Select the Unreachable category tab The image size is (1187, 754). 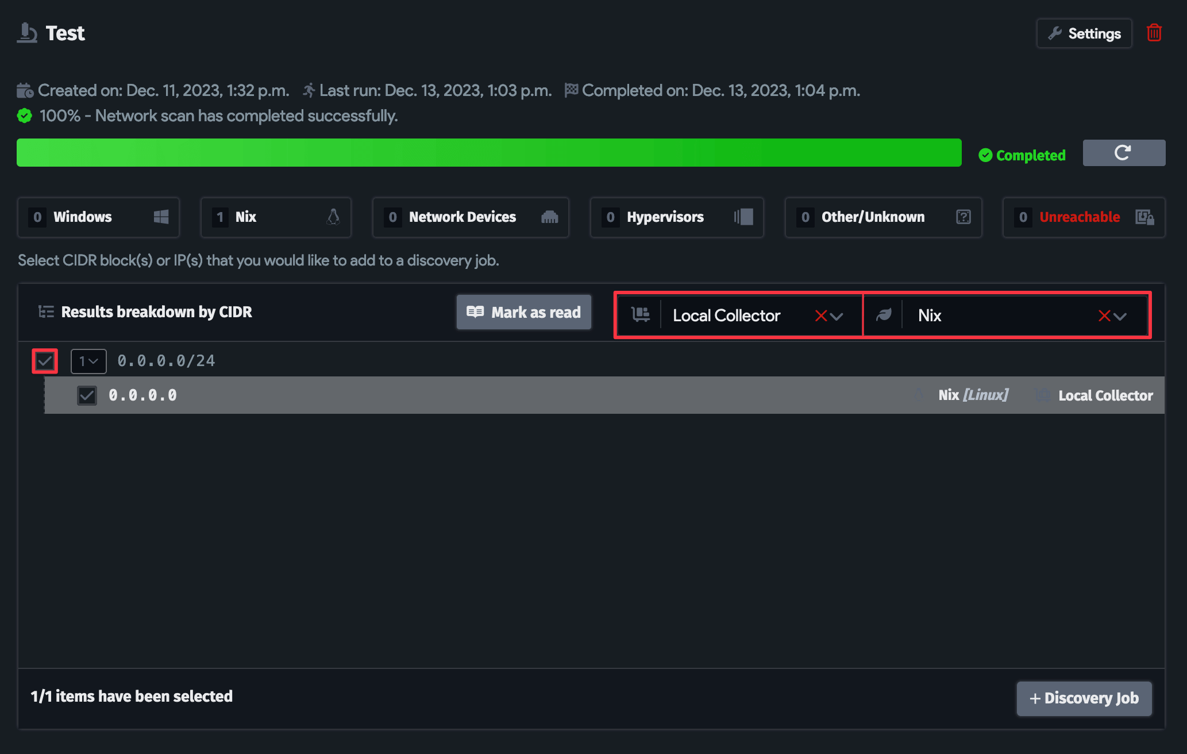pos(1083,217)
